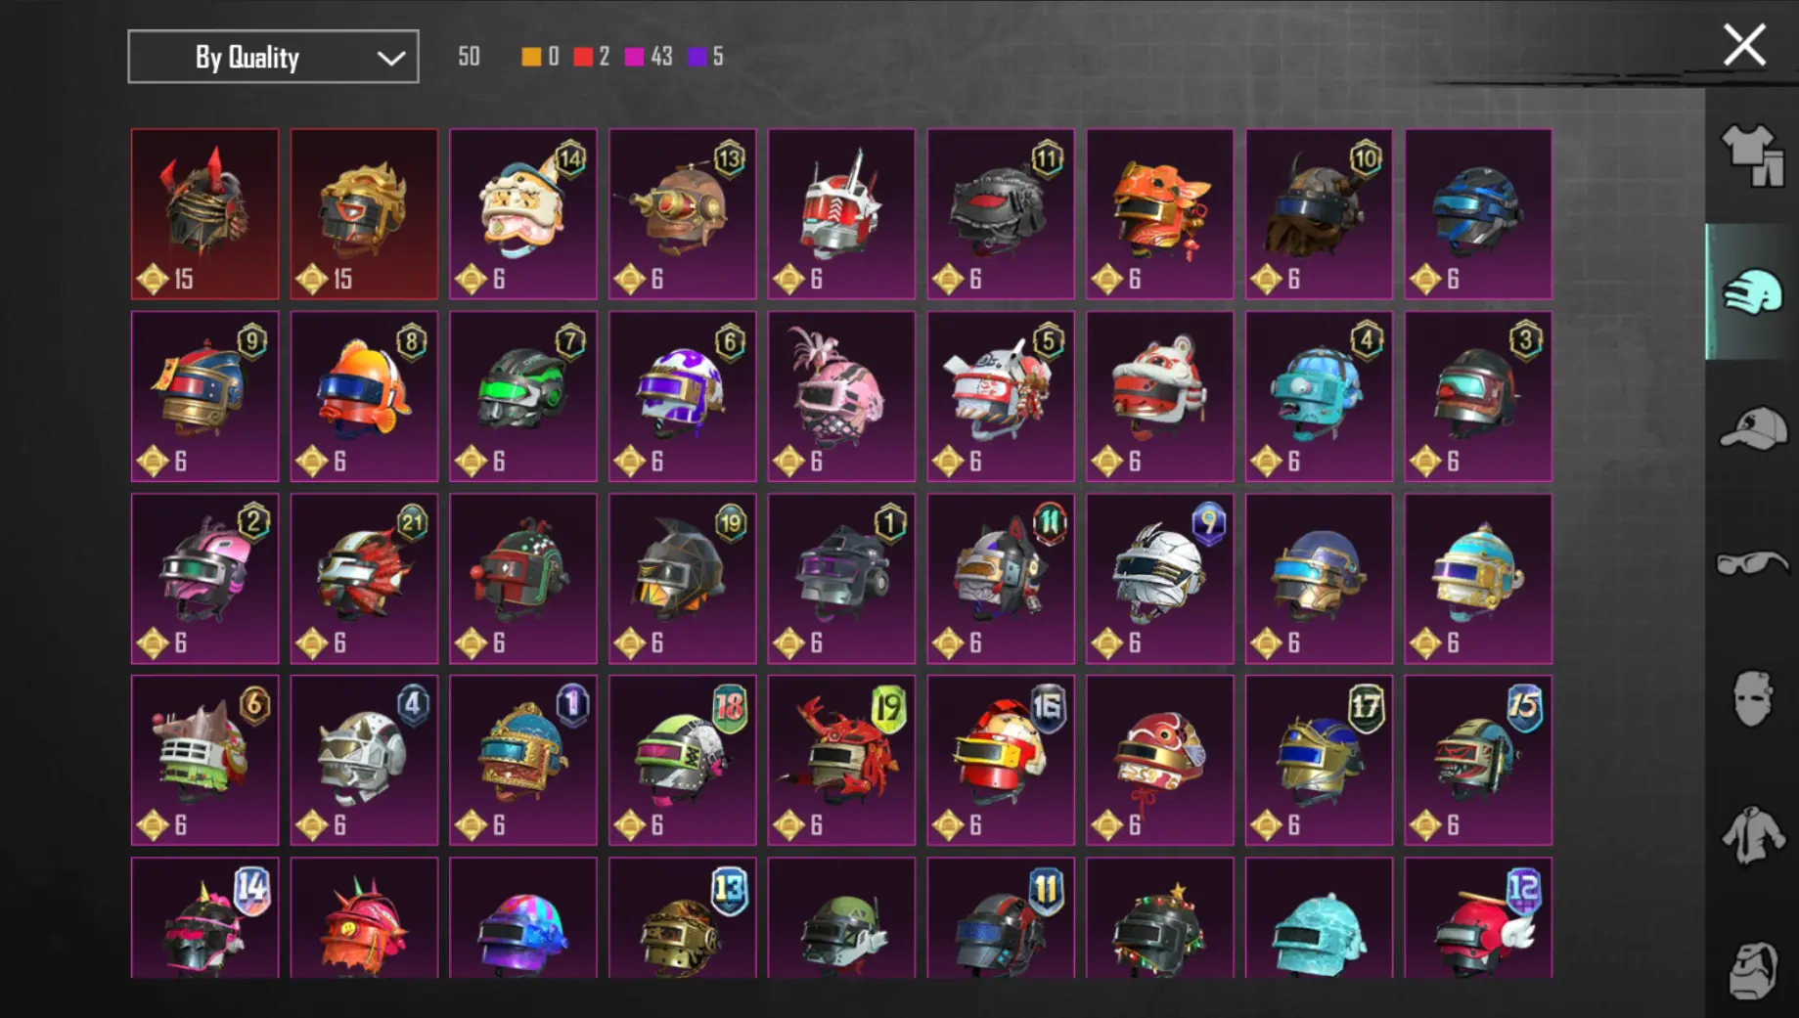Select the helmet category icon in sidebar
The image size is (1799, 1018).
(1752, 292)
